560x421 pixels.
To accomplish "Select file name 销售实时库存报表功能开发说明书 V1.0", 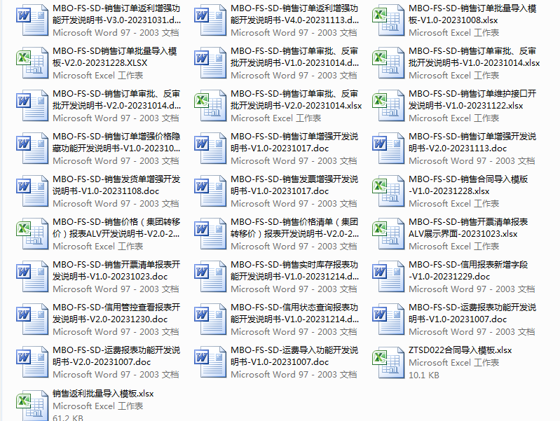I will tap(294, 270).
